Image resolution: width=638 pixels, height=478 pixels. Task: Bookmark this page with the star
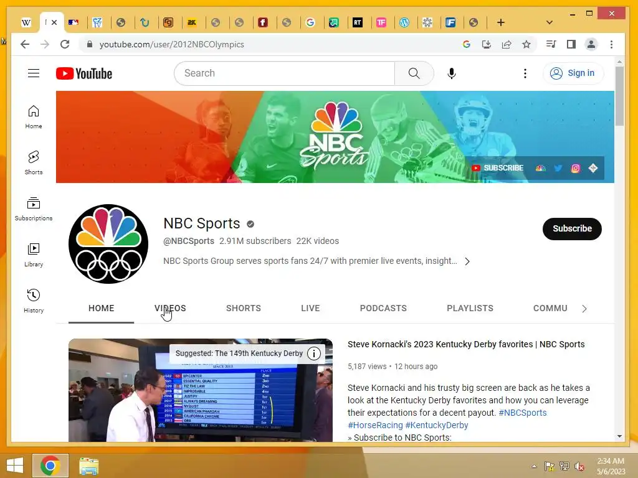click(526, 44)
